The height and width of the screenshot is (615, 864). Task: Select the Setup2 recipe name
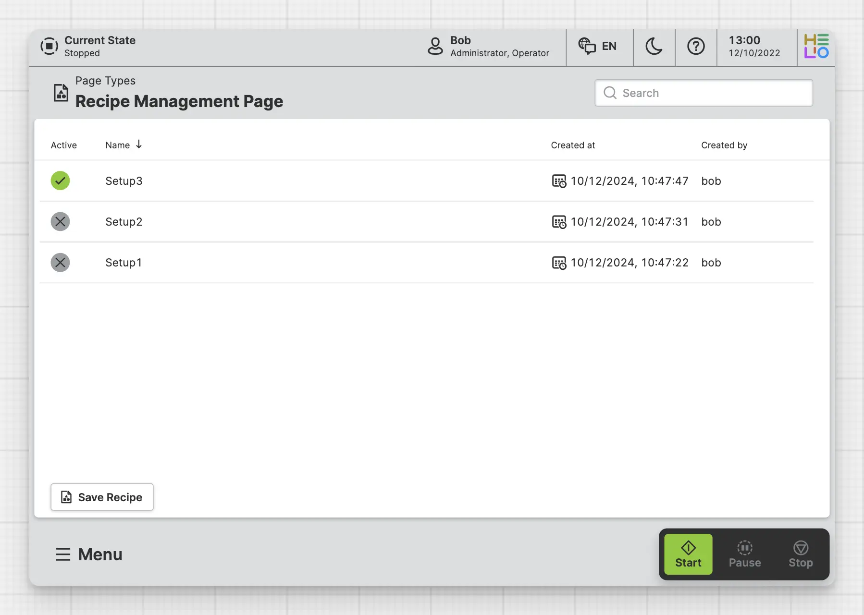124,222
